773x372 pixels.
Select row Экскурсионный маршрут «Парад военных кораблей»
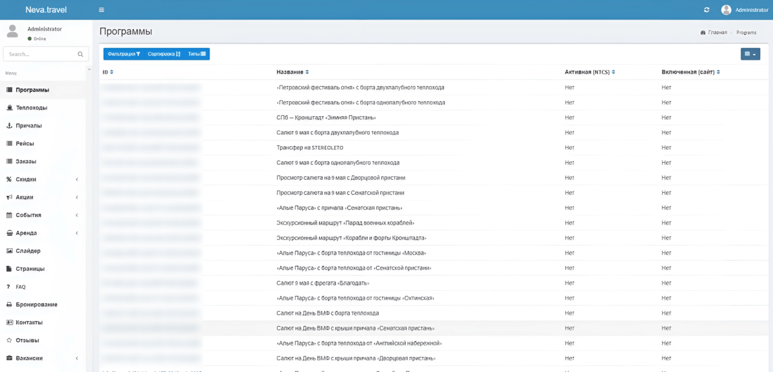click(433, 223)
